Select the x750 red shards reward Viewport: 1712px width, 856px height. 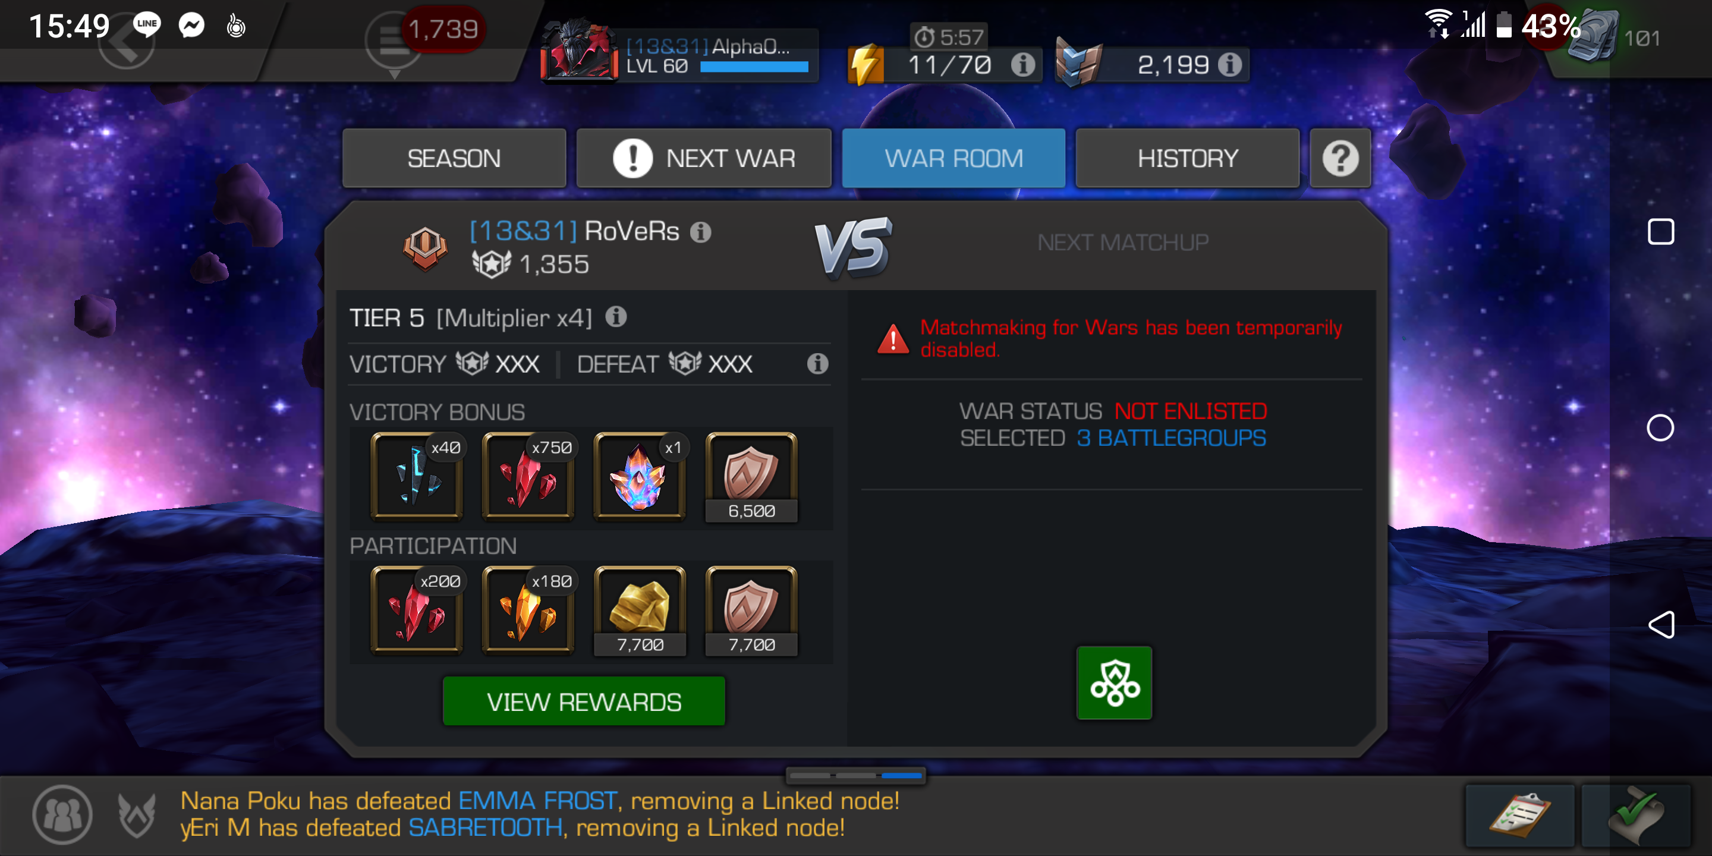point(528,475)
